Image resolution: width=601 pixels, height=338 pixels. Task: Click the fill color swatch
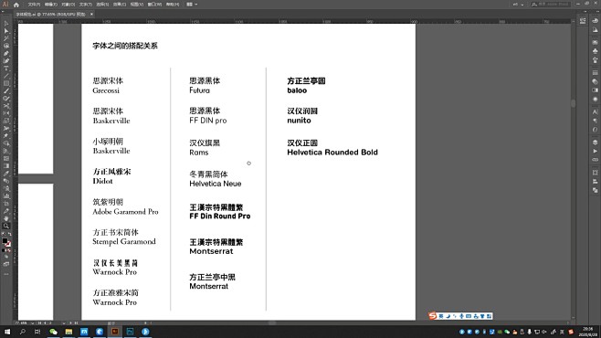(x=5, y=240)
